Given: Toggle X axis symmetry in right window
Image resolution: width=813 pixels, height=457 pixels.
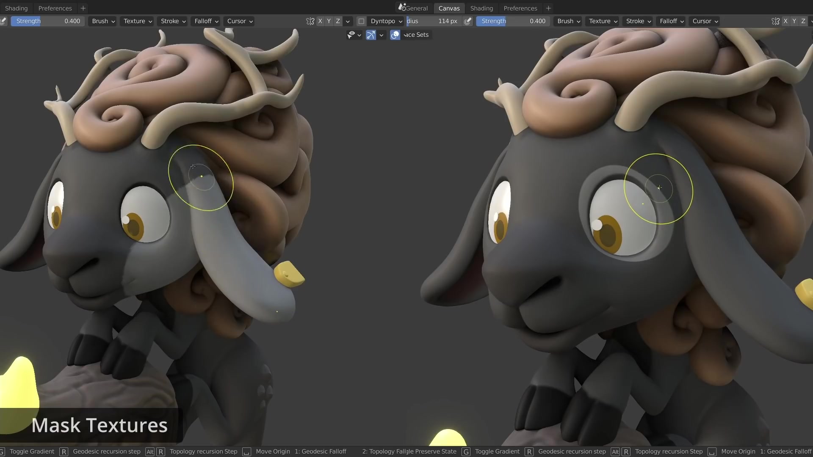Looking at the screenshot, I should tap(785, 21).
